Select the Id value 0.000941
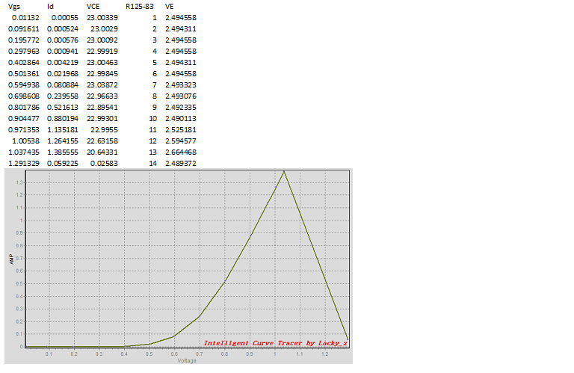Screen dimensions: 574x373 [63, 52]
